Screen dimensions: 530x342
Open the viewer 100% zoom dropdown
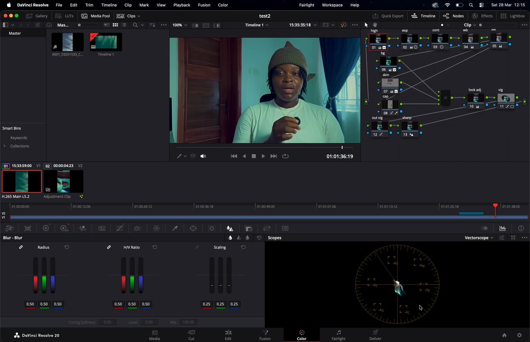[179, 25]
